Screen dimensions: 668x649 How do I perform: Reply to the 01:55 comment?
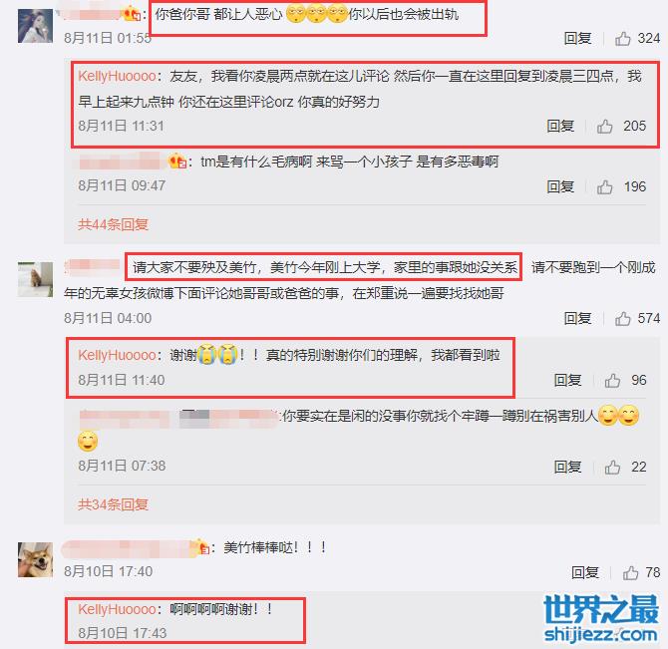[577, 38]
